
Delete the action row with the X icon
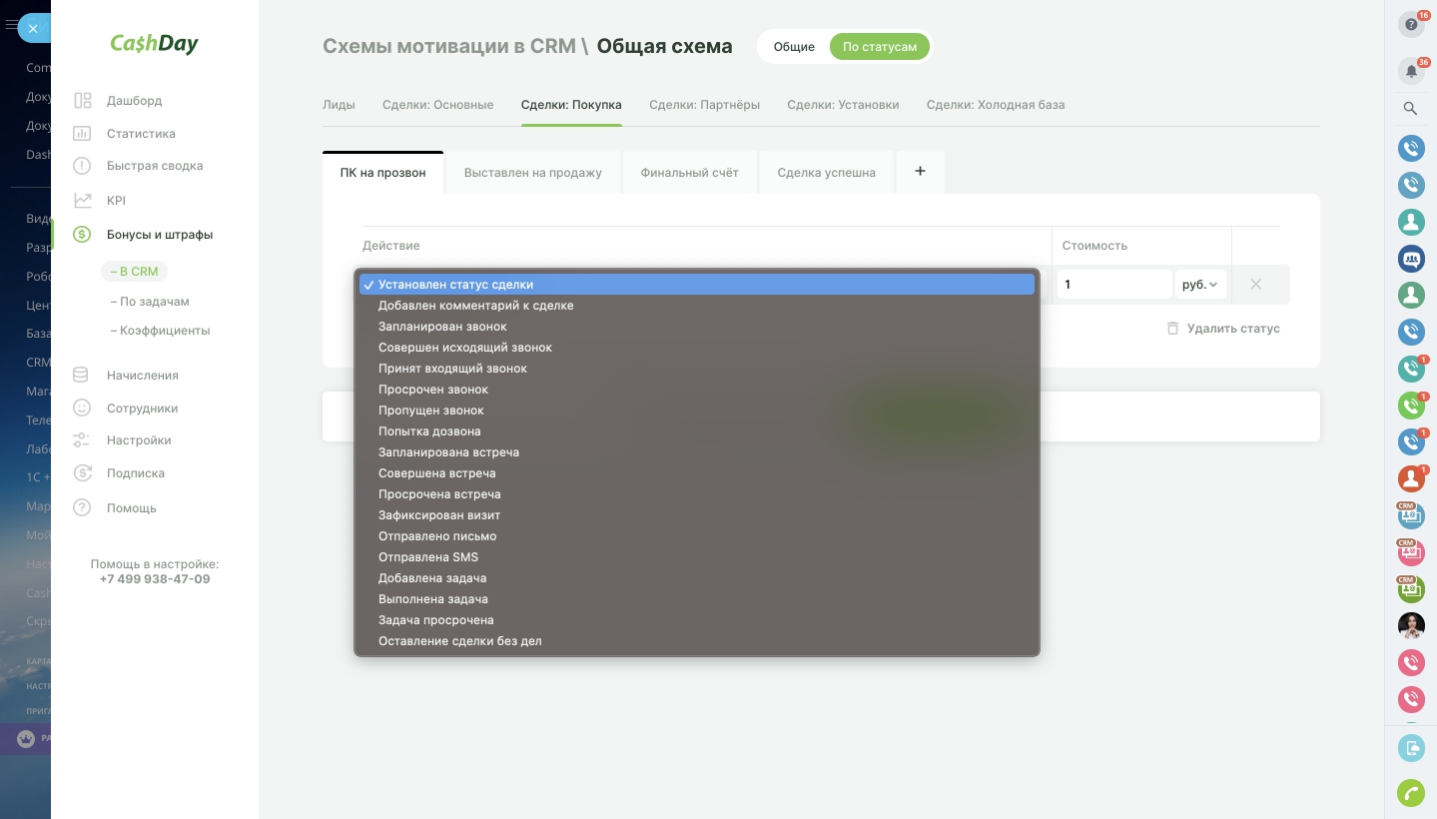[x=1256, y=285]
